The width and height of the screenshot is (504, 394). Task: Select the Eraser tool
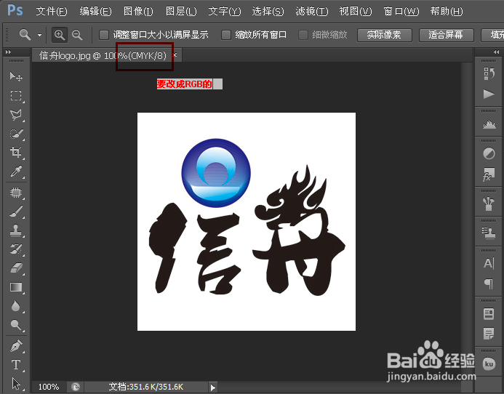(16, 268)
